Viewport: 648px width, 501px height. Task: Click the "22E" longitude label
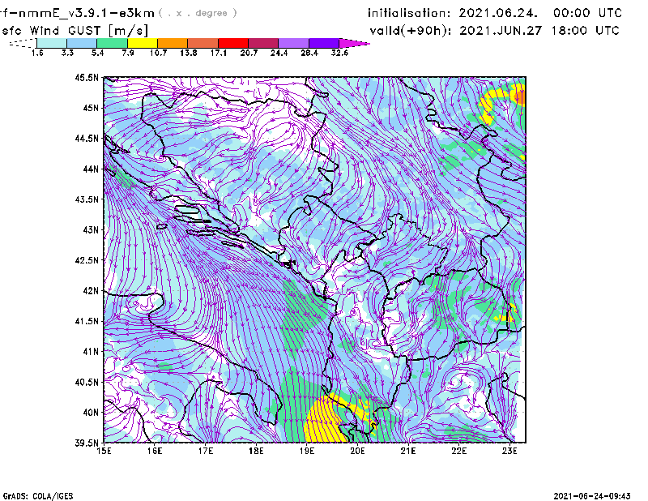(459, 451)
